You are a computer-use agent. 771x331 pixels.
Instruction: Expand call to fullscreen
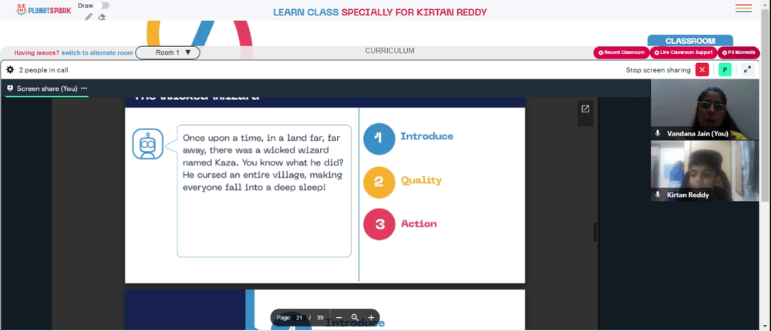[x=747, y=70]
